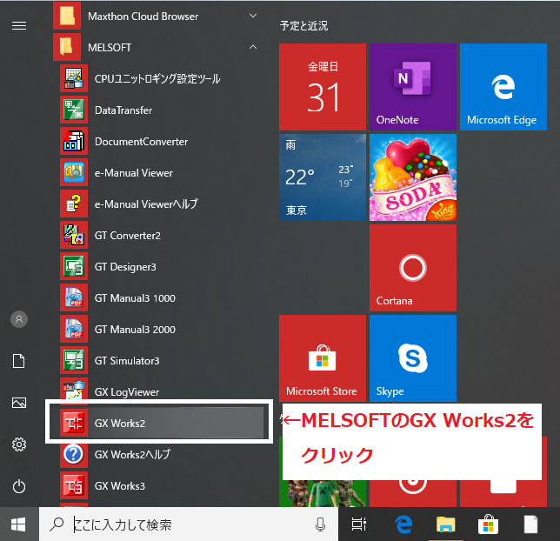Open File Explorer from taskbar
560x541 pixels.
tap(446, 524)
